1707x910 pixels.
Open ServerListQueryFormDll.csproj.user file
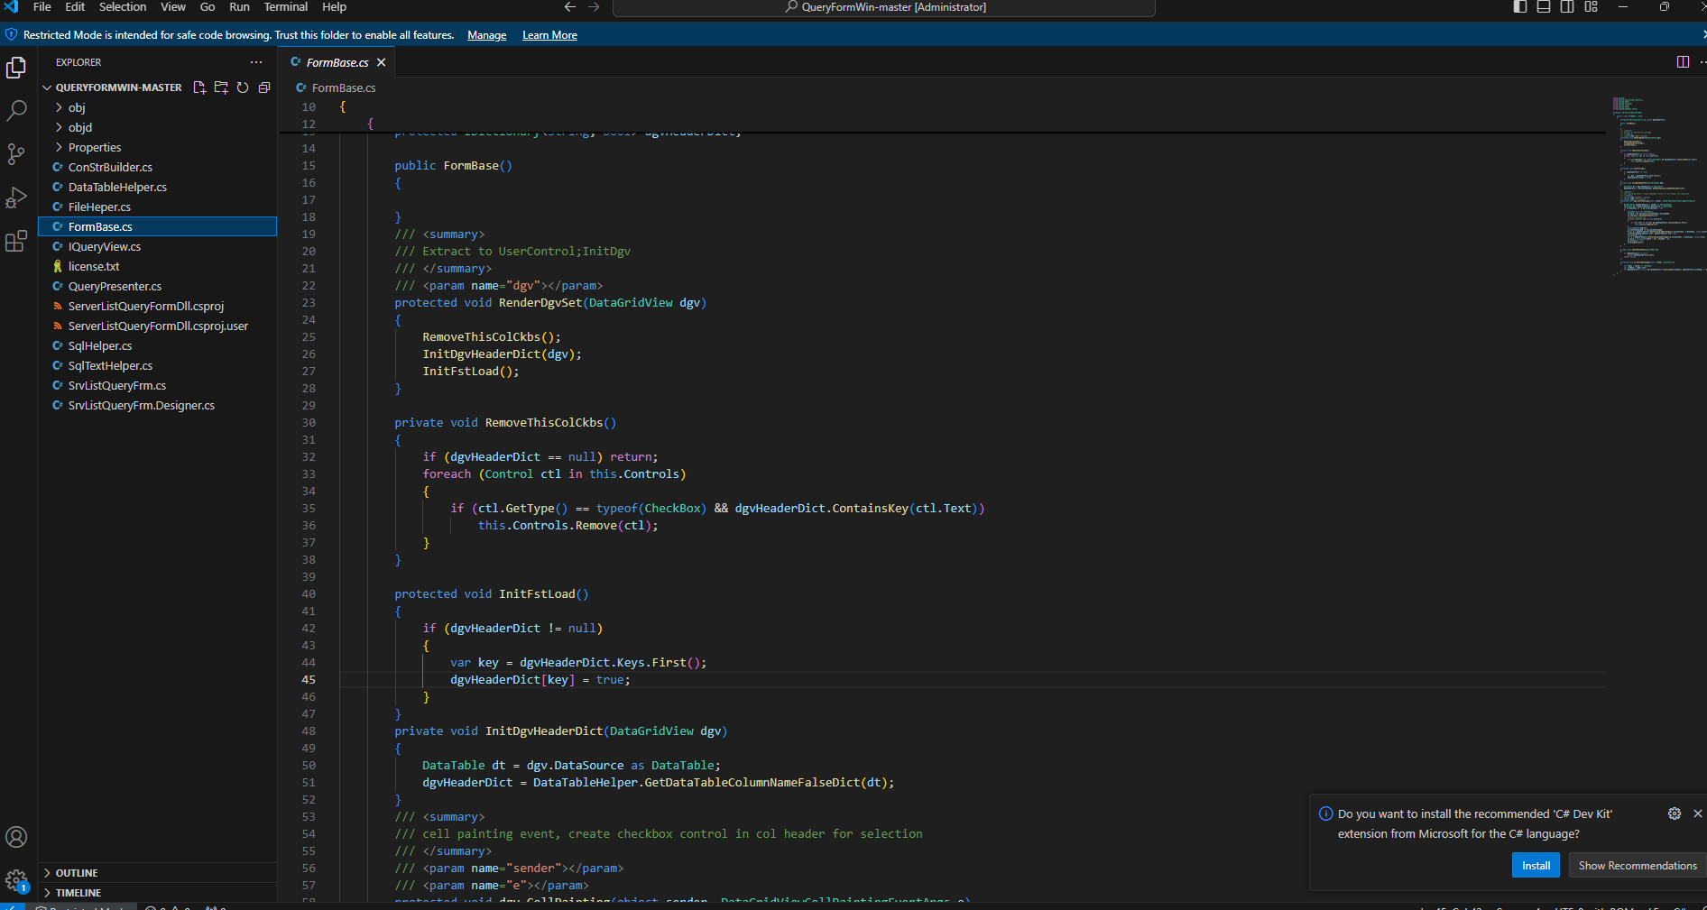click(158, 326)
